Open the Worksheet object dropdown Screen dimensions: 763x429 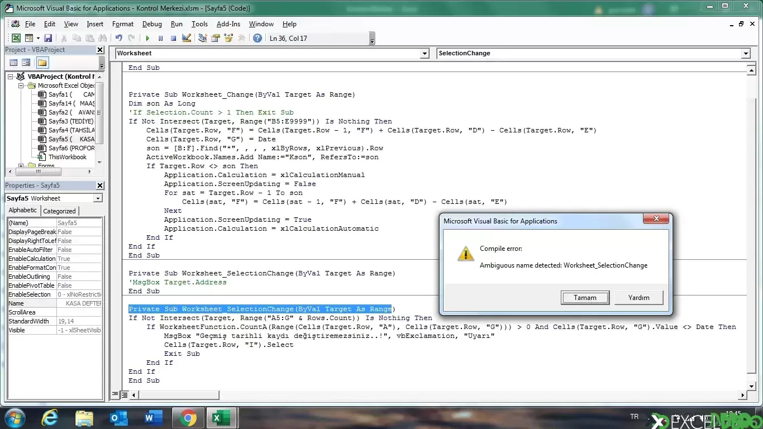(x=425, y=53)
